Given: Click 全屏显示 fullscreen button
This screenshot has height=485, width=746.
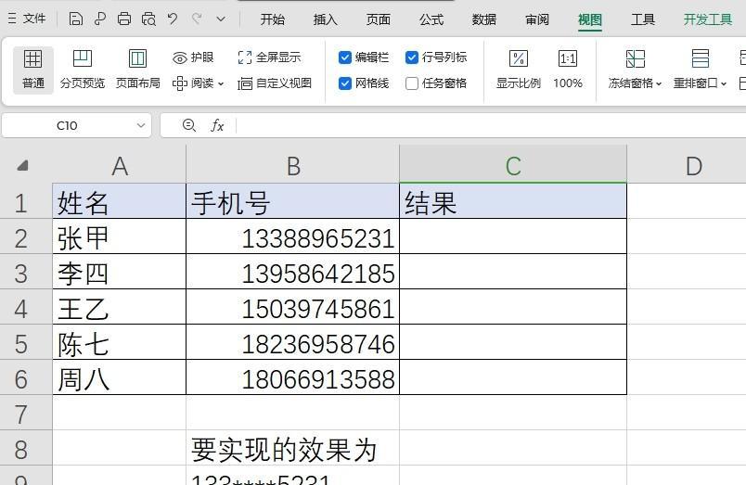Looking at the screenshot, I should (x=269, y=57).
